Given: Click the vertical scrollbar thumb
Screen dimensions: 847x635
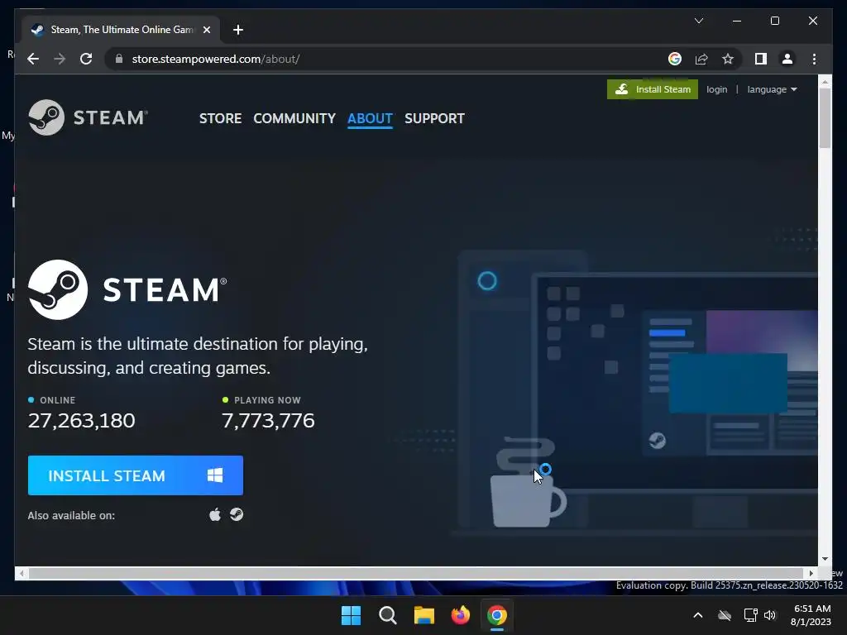Looking at the screenshot, I should 825,117.
